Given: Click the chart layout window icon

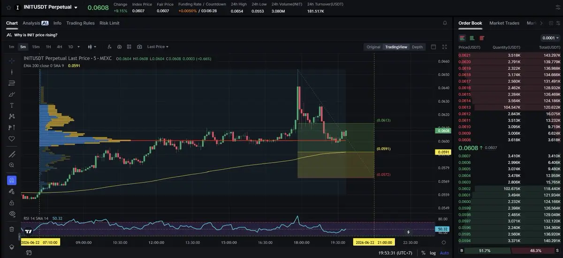Looking at the screenshot, I should pos(433,47).
